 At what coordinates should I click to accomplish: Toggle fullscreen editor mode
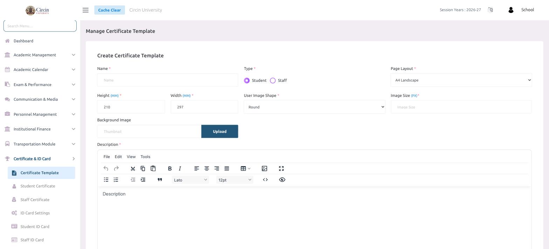281,169
